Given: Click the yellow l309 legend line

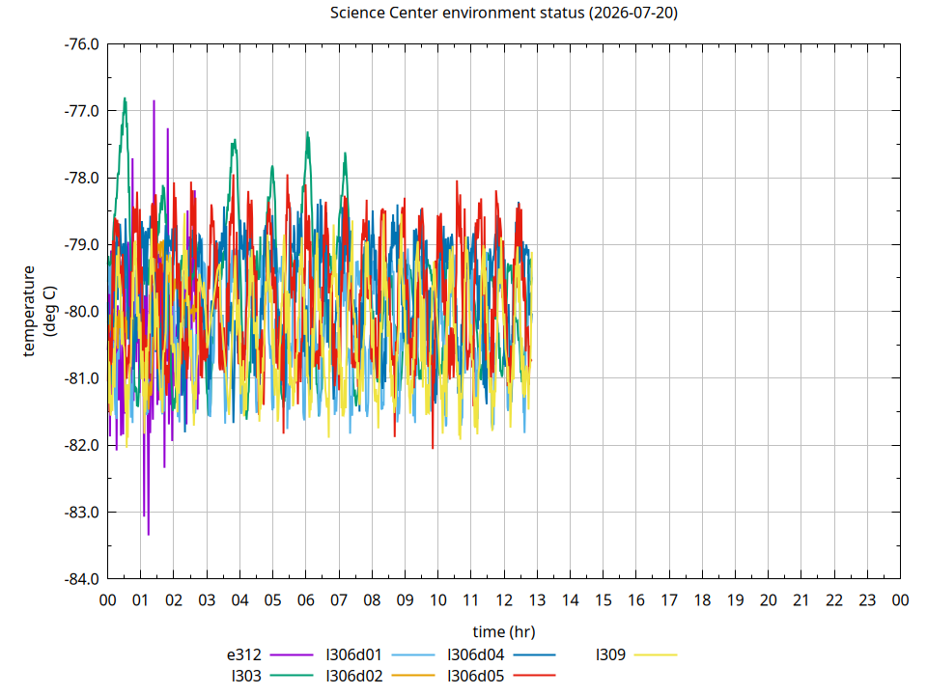Looking at the screenshot, I should pos(656,654).
